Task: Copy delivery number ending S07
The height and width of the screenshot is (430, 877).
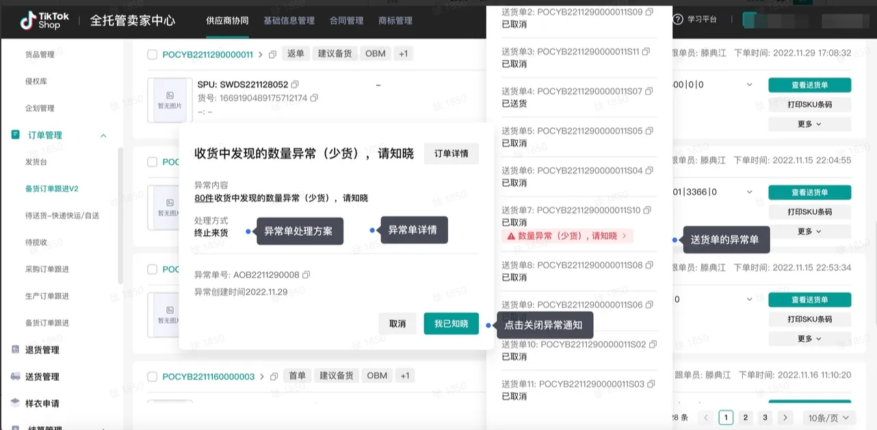Action: click(x=649, y=91)
